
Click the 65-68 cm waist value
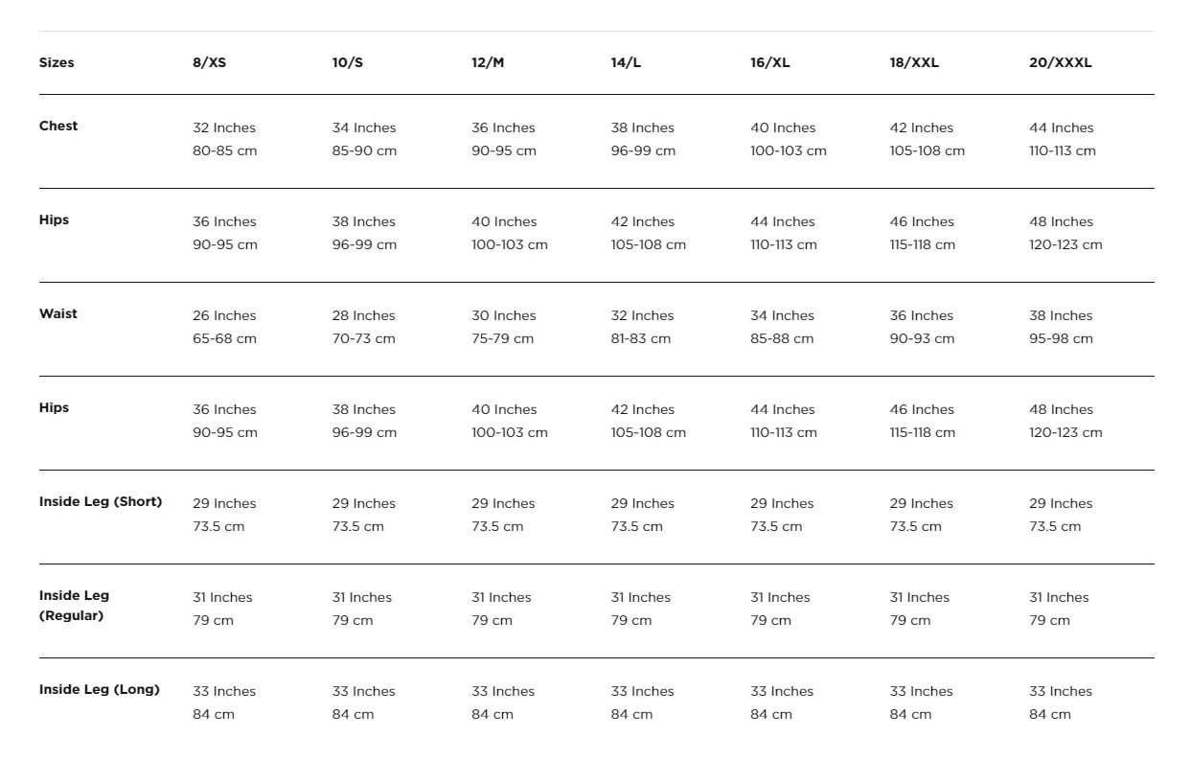[225, 339]
